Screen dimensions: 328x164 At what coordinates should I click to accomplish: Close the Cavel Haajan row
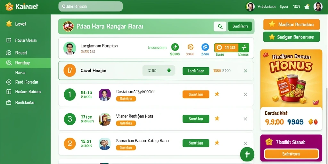coord(246,71)
